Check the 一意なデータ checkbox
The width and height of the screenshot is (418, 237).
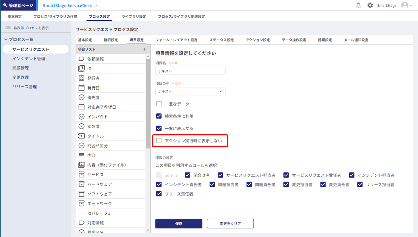[x=159, y=104]
